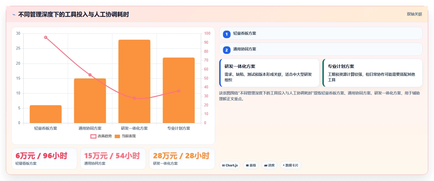The height and width of the screenshot is (181, 434).
Task: Click the 数据卡片 tag chip
Action: tap(290, 165)
